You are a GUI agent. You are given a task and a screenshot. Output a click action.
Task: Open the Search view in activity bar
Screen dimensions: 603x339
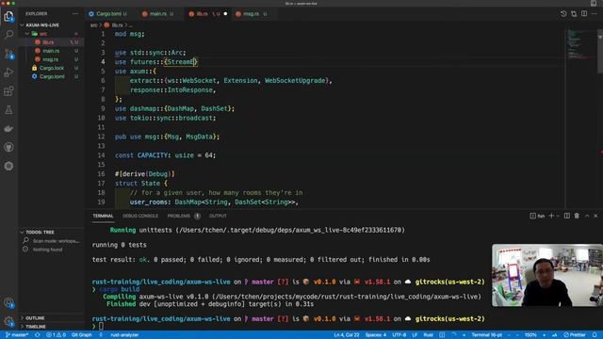[8, 35]
